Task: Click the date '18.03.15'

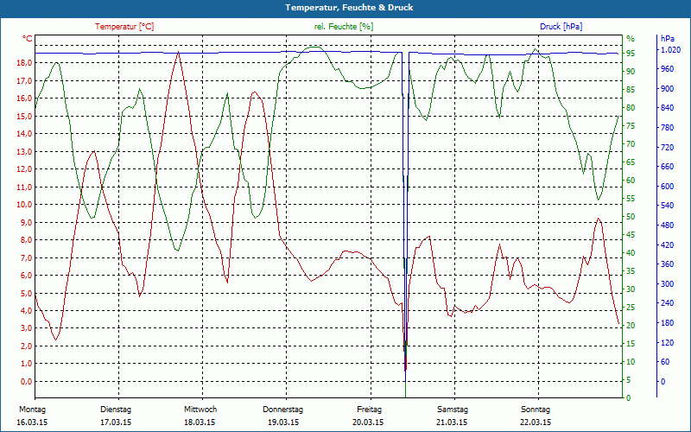Action: coord(200,422)
